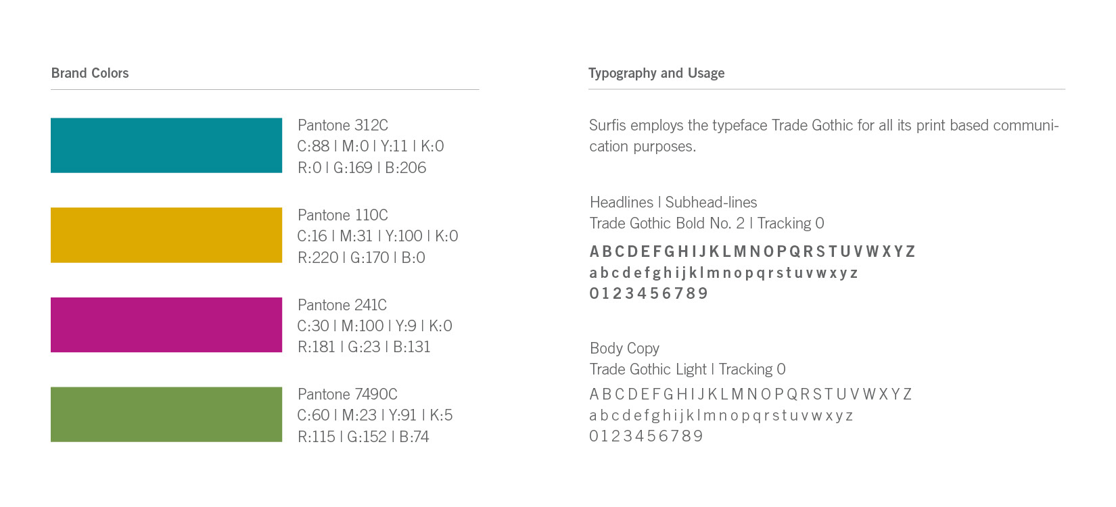Click the bold uppercase alphabet sample

(x=752, y=251)
